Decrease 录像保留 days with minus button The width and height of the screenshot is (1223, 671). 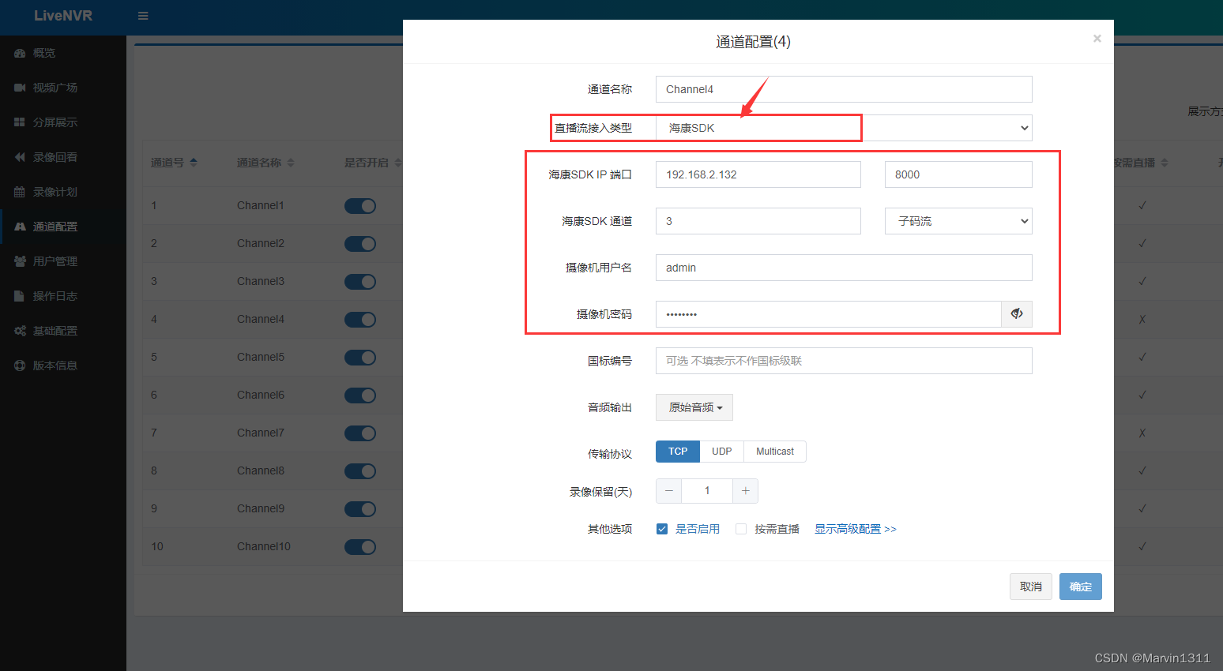click(x=668, y=491)
